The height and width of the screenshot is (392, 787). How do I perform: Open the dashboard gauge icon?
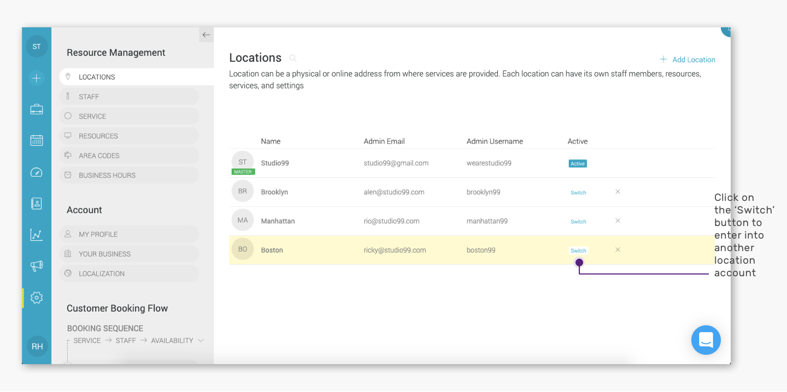pos(37,173)
